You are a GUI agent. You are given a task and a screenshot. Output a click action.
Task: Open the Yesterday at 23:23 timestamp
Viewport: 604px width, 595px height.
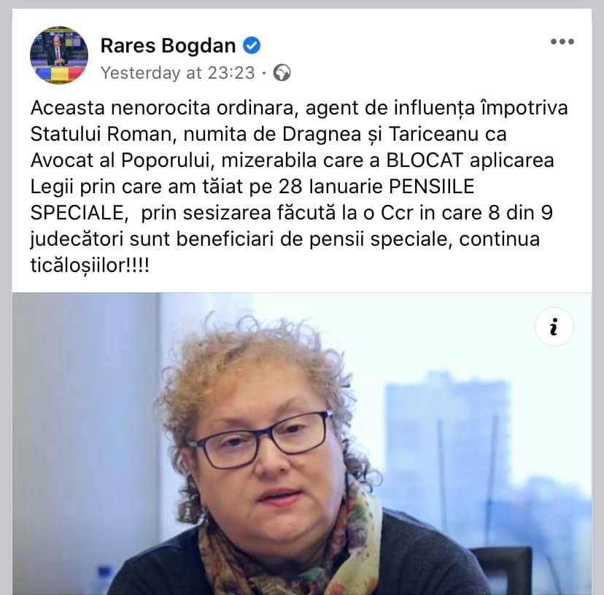coord(177,73)
